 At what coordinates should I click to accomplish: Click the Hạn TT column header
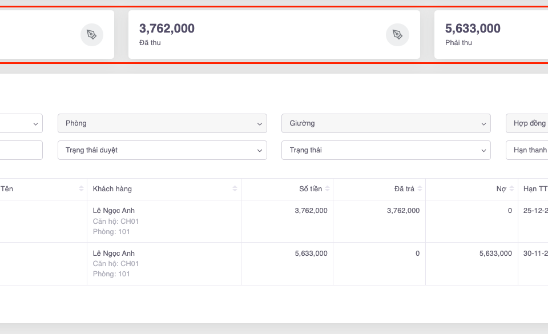pos(535,189)
